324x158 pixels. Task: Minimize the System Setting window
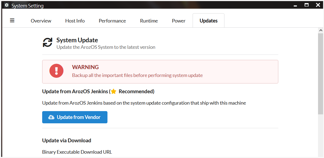(x=295, y=5)
